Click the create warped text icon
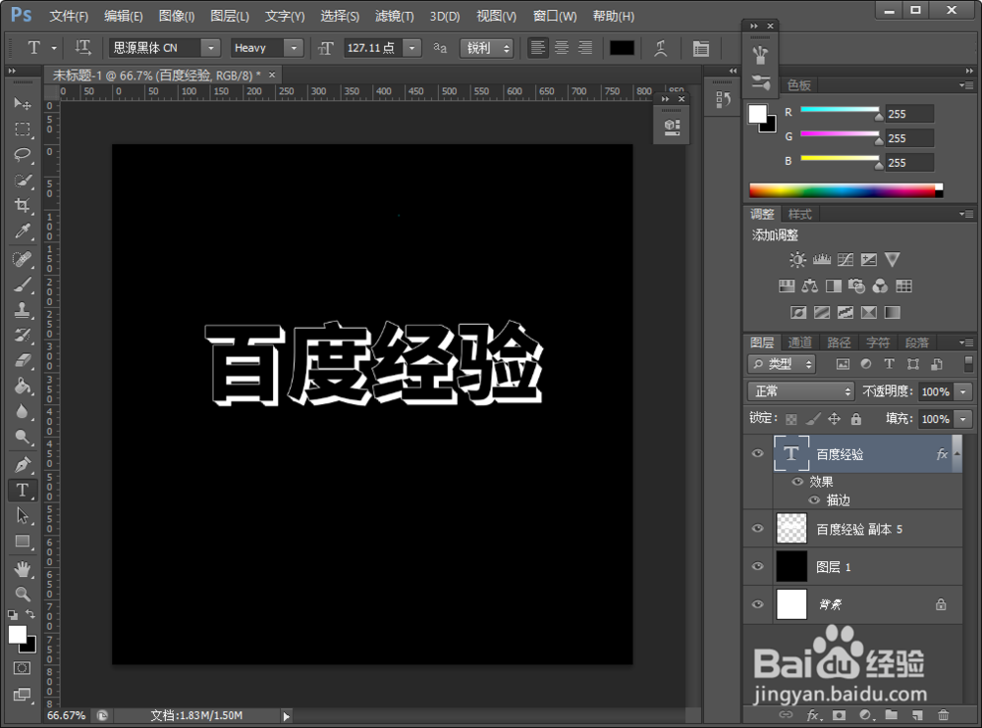The image size is (982, 728). tap(660, 48)
